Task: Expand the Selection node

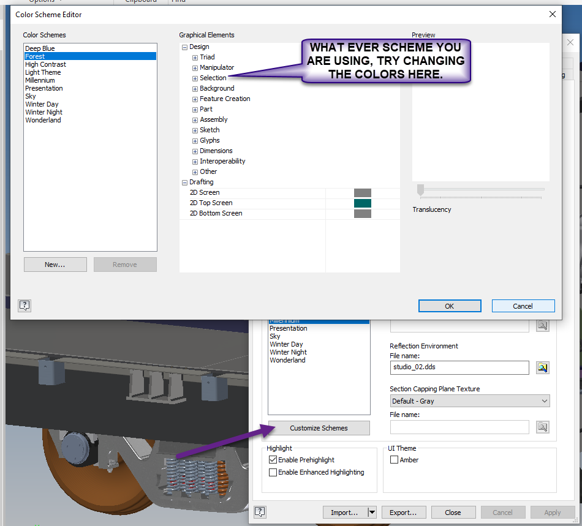Action: (x=195, y=78)
